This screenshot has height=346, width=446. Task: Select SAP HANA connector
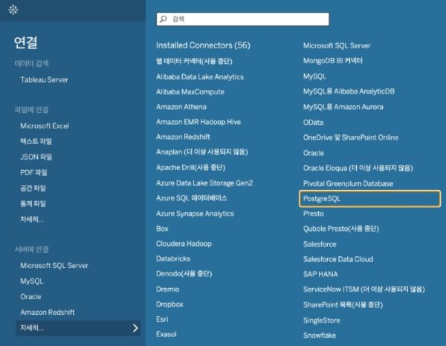click(x=320, y=275)
